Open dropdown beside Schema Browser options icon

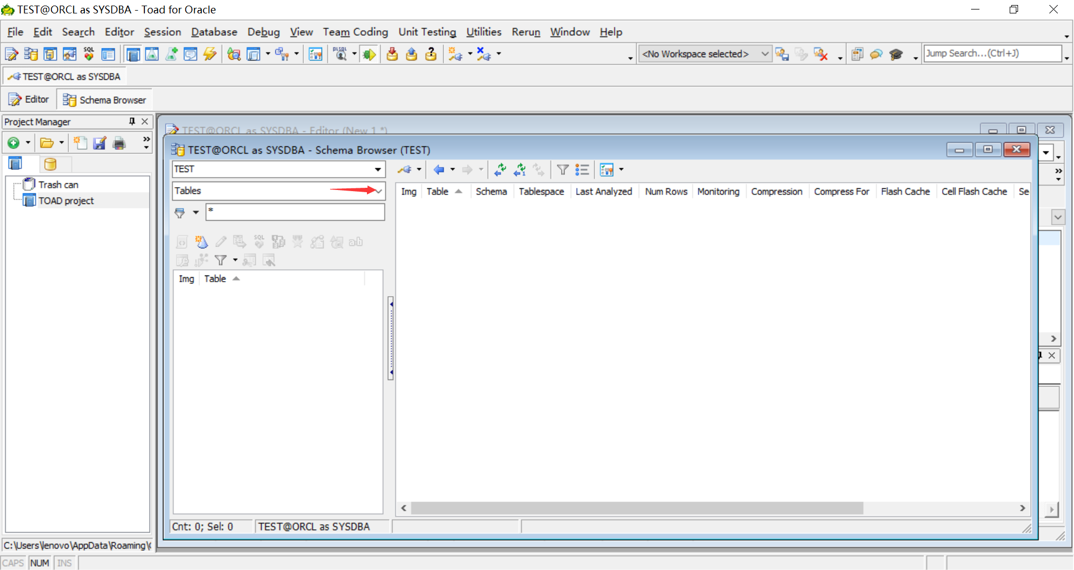[621, 169]
